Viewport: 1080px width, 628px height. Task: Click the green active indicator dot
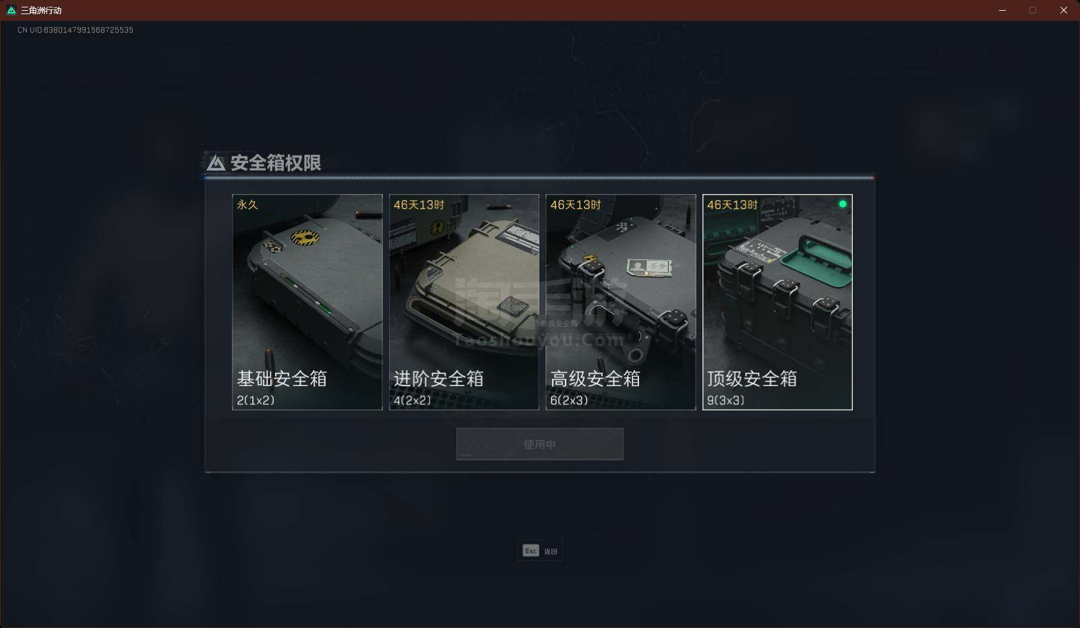click(843, 204)
